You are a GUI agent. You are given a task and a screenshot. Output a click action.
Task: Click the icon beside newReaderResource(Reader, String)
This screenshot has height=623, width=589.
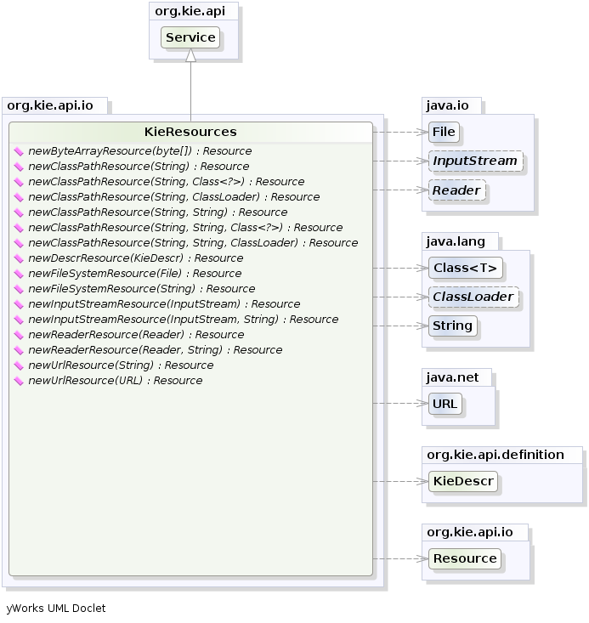click(x=20, y=350)
